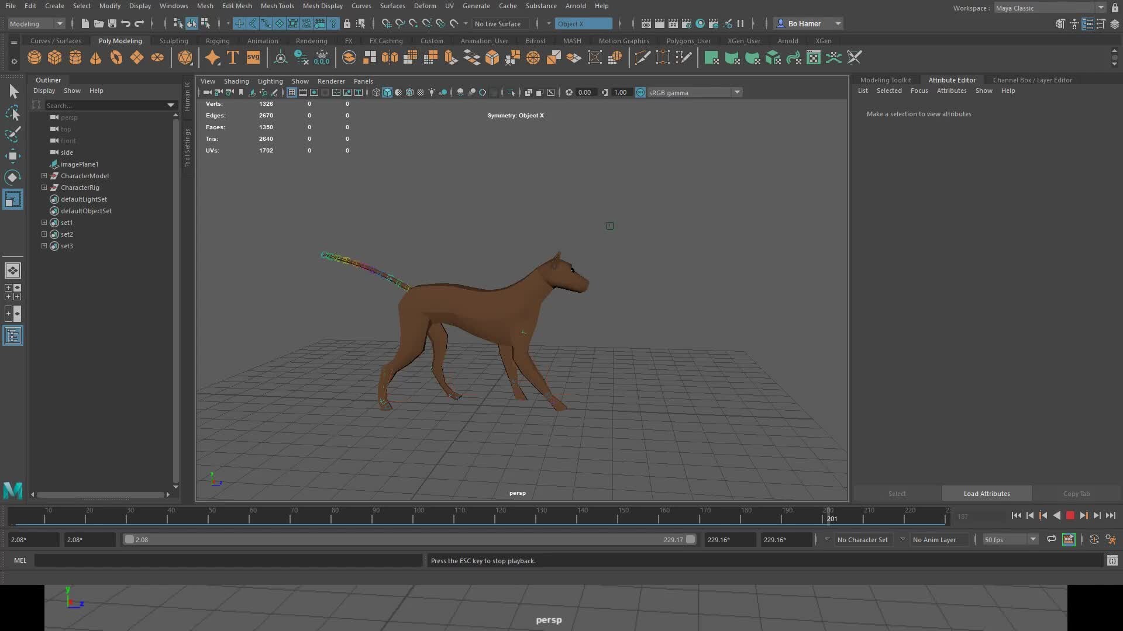Select the Move tool in the toolbox
The width and height of the screenshot is (1123, 631).
[13, 155]
